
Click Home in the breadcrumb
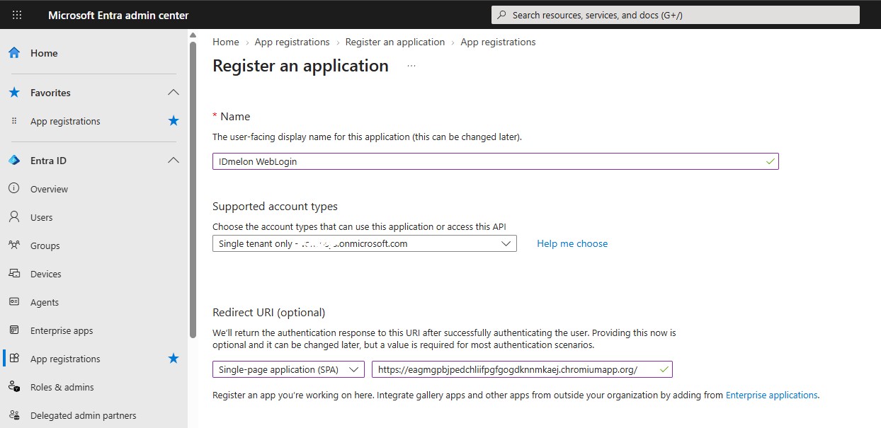coord(226,42)
